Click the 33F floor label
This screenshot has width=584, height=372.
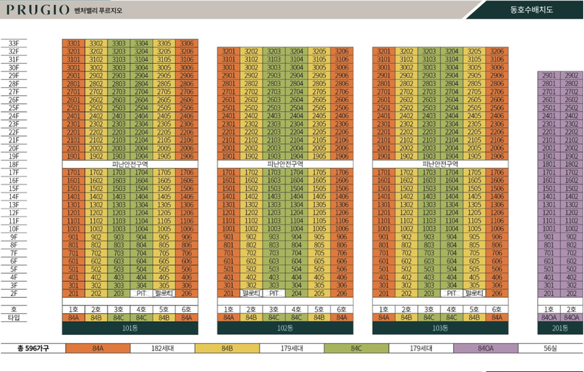(x=14, y=44)
